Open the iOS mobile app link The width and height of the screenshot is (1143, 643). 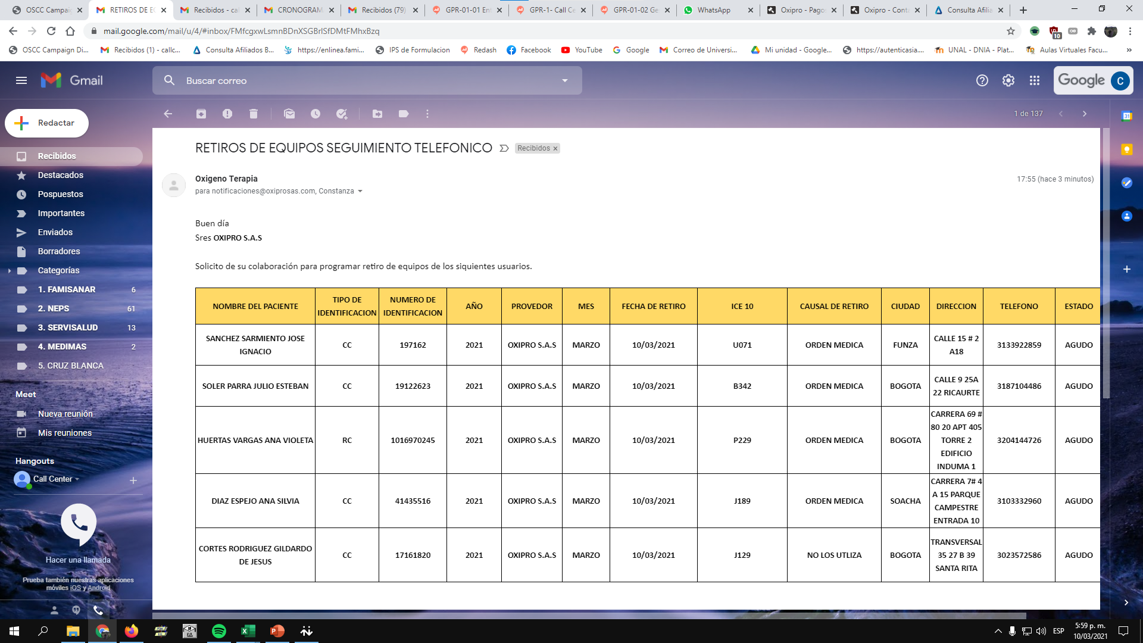tap(76, 588)
